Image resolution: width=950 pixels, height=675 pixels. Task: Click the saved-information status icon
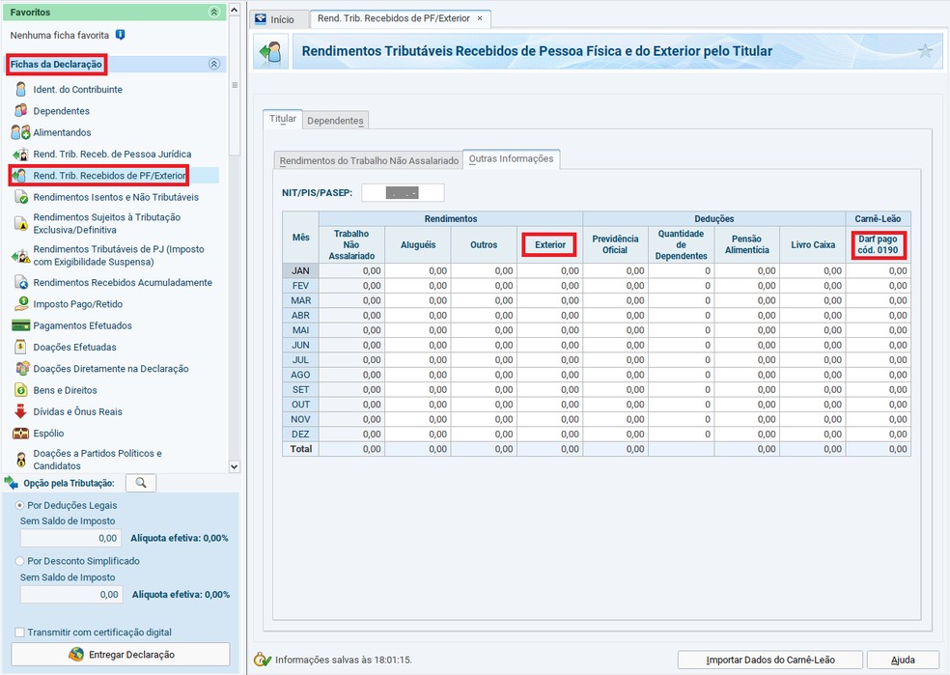[263, 660]
